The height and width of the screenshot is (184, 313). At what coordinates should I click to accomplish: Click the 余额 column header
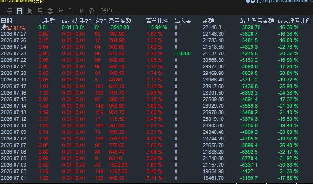[208, 21]
